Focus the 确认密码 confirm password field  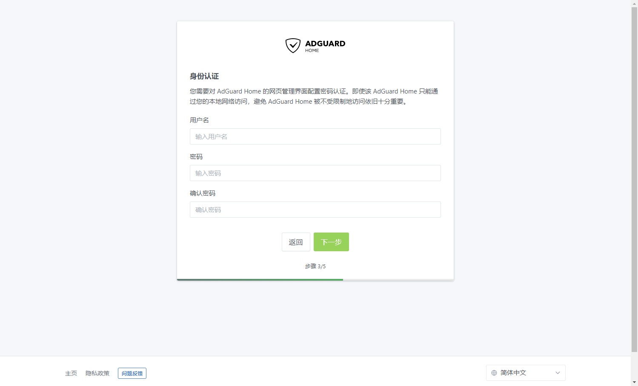coord(315,210)
